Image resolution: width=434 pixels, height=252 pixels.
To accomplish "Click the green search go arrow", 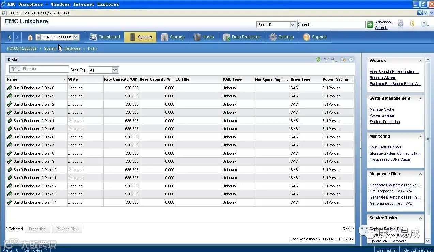I will [370, 25].
